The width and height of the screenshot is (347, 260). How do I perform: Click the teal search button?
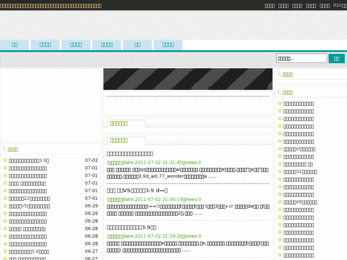pos(336,59)
